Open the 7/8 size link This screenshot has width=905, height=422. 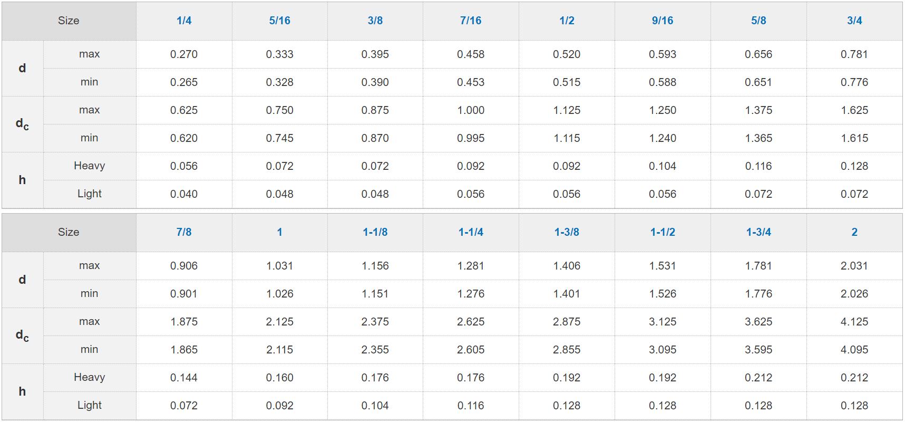184,232
